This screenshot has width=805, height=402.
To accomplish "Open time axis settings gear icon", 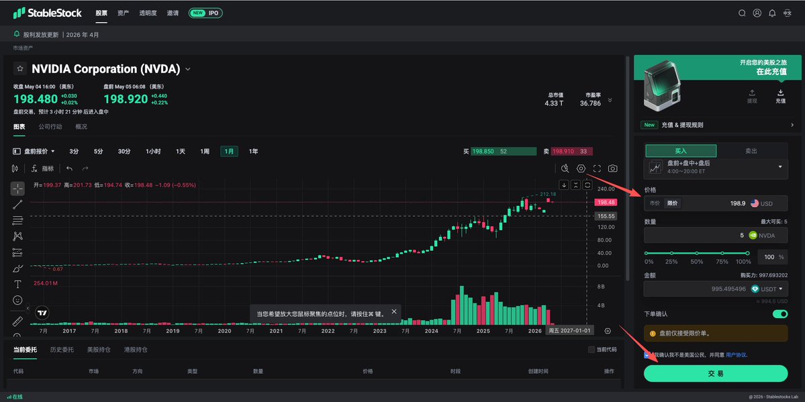I will 608,331.
